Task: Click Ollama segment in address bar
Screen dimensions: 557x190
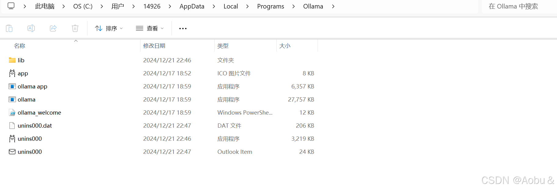Action: click(x=313, y=6)
